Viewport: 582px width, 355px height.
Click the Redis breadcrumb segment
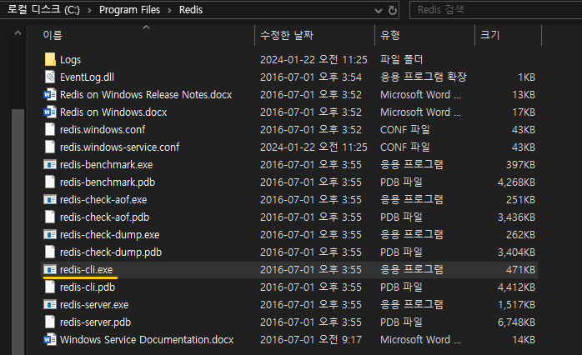coord(191,10)
